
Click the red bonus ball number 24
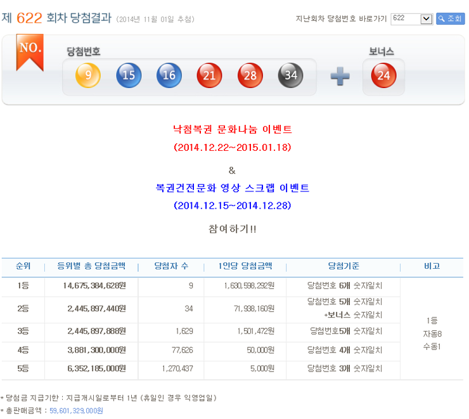pyautogui.click(x=383, y=75)
